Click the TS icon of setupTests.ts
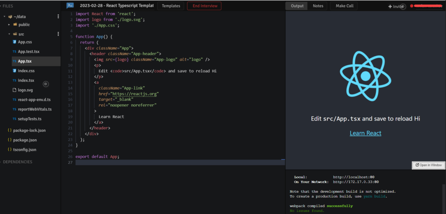Image resolution: width=446 pixels, height=214 pixels. 14,119
